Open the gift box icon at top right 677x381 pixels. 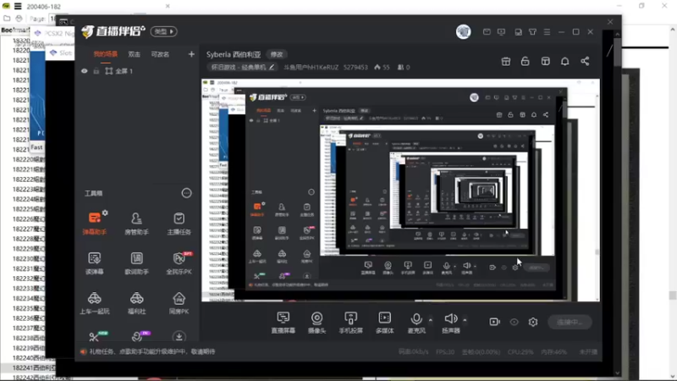coord(505,61)
